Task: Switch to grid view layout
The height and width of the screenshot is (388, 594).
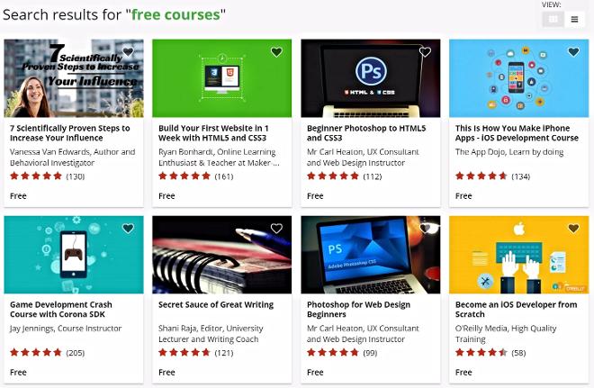Action: [553, 19]
